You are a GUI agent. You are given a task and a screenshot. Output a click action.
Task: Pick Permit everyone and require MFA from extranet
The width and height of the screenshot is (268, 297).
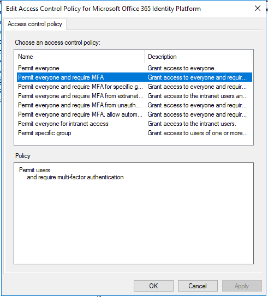pyautogui.click(x=134, y=96)
